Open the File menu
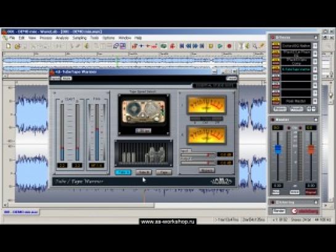This screenshot has width=336, height=252. click(12, 38)
